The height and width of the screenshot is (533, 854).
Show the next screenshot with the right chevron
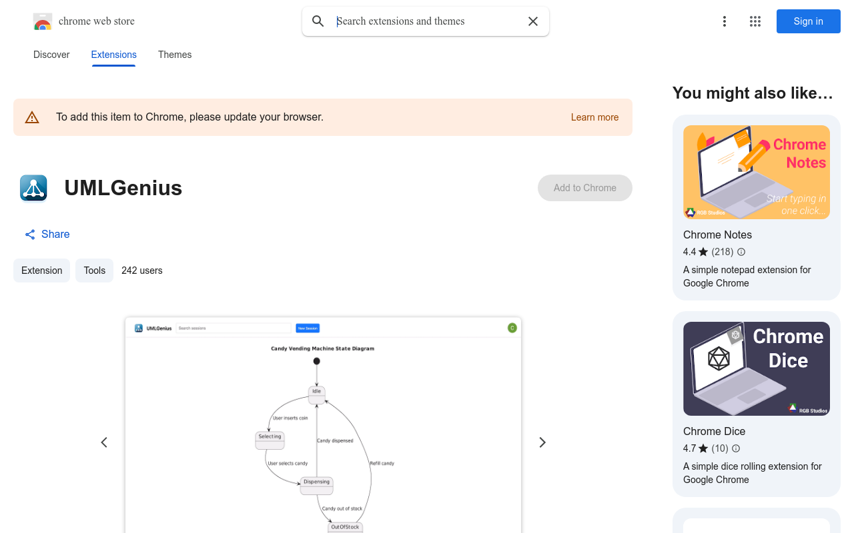tap(542, 442)
